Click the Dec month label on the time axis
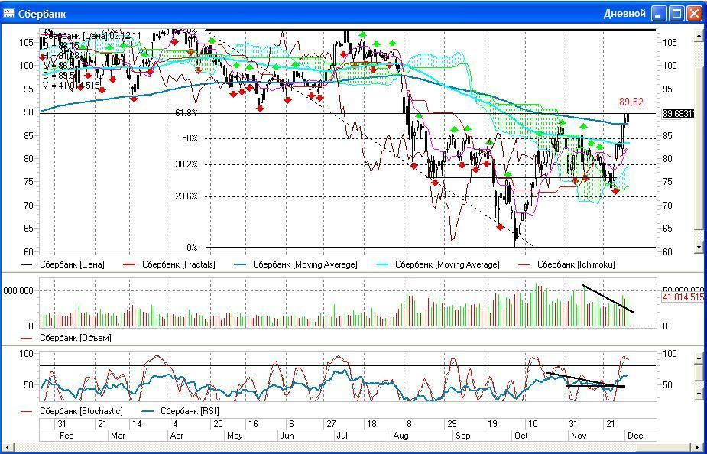 [x=635, y=436]
